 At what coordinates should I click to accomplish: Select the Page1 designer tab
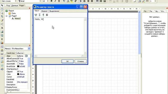point(22,5)
